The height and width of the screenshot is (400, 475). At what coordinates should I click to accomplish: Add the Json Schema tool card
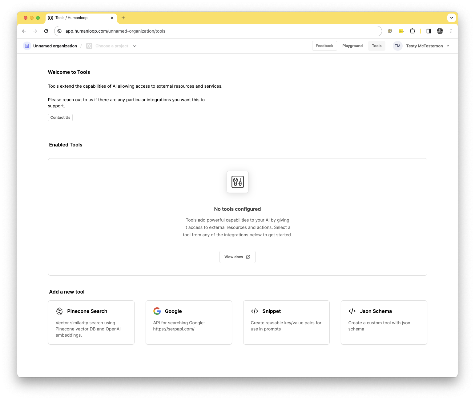point(384,322)
